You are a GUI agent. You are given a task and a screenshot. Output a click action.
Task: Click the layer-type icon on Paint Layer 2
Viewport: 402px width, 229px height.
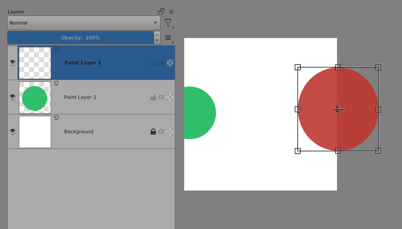[x=56, y=49]
